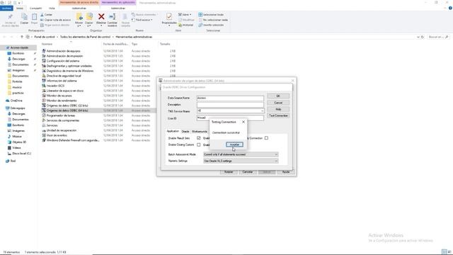Click the Description input field
Image resolution: width=453 pixels, height=255 pixels.
coord(230,104)
